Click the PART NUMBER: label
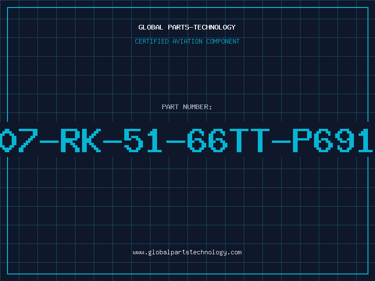This screenshot has height=281, width=375. (x=187, y=107)
